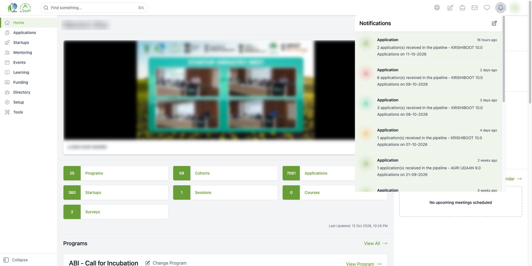Screen dimensions: 532x266
Task: Open Startups in sidebar
Action: click(29, 42)
